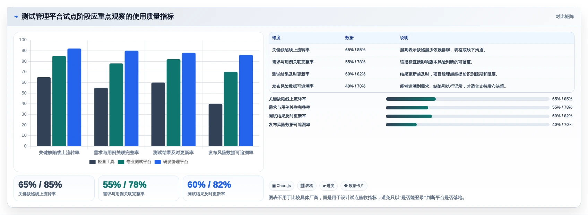The width and height of the screenshot is (588, 215).
Task: Click the green bar for 测试结果及时更新率
Action: tap(173, 102)
